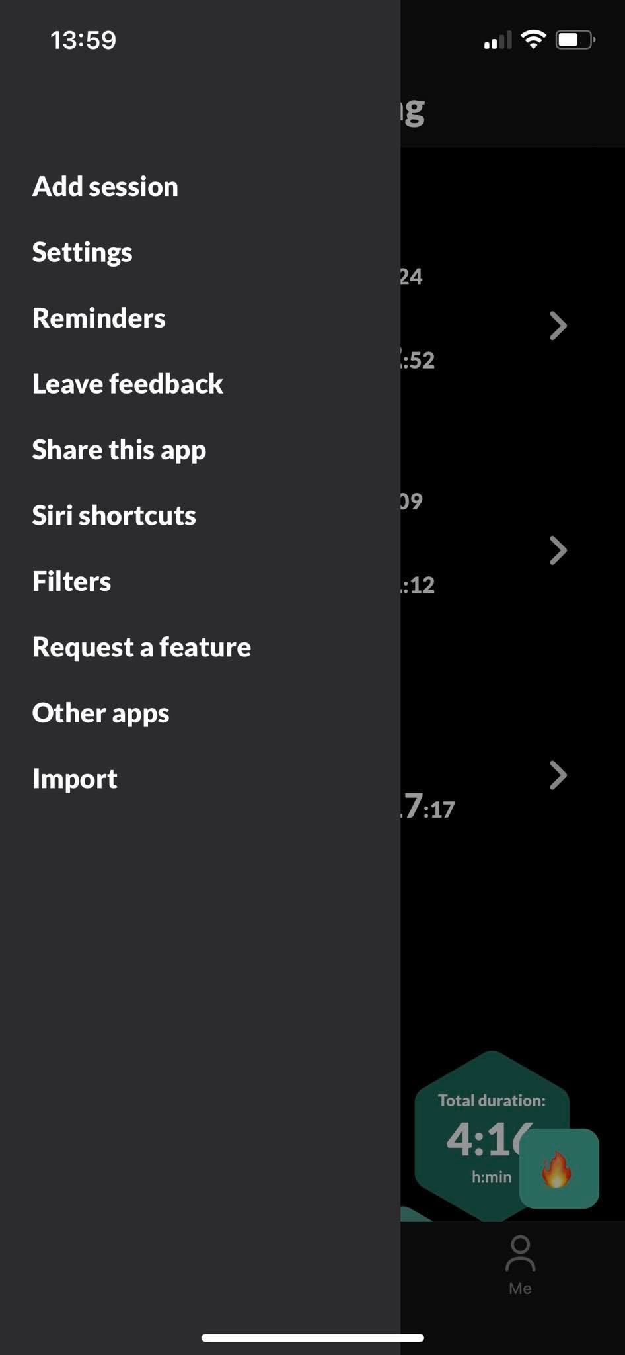Expand the session ending in :52 with chevron
The width and height of the screenshot is (625, 1355).
point(558,326)
